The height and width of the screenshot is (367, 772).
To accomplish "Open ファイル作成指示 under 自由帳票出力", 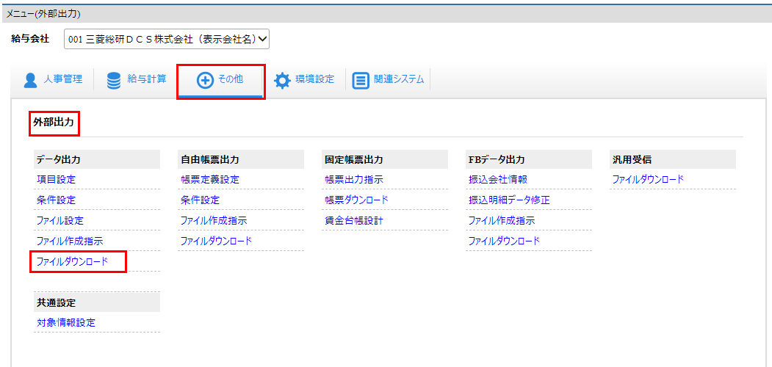I will 214,220.
